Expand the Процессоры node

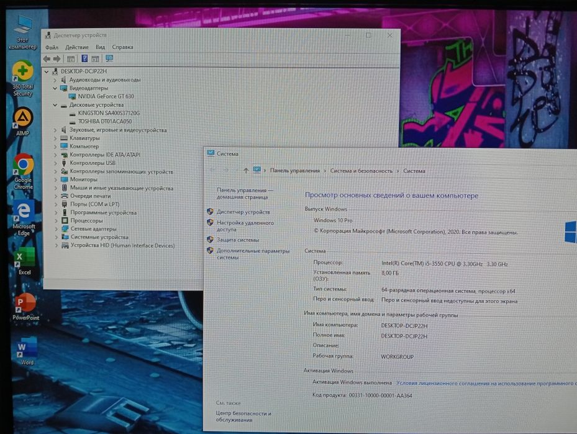click(x=57, y=220)
